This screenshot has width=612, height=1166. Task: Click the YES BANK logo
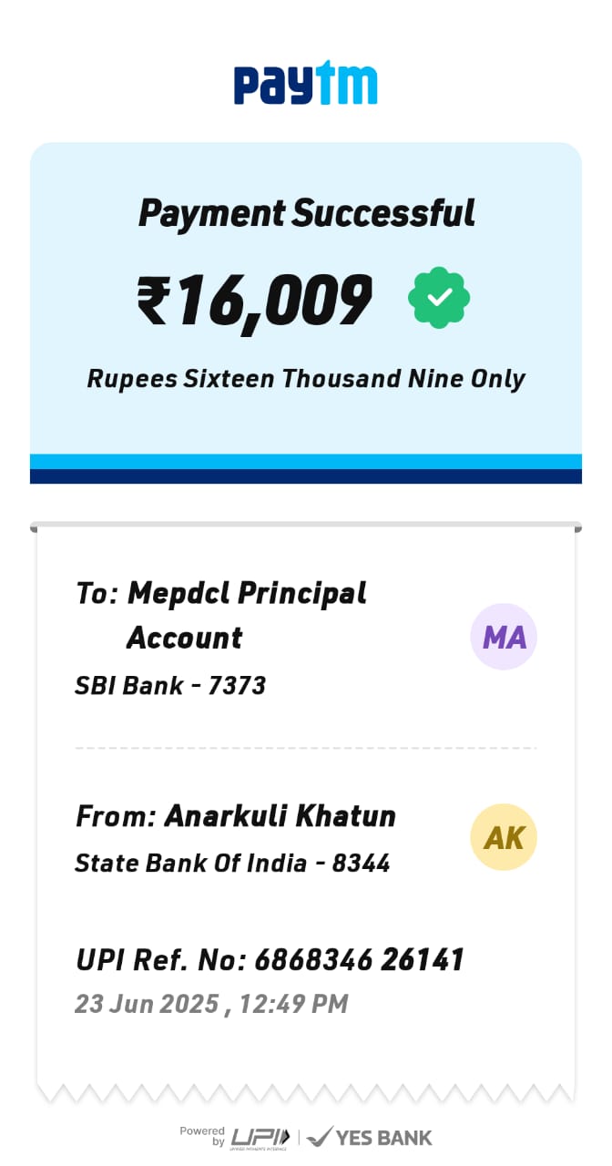(370, 1137)
